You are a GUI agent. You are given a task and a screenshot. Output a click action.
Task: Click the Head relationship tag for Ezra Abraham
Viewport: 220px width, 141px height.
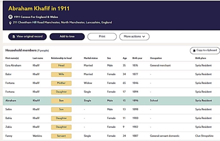[x=61, y=65]
